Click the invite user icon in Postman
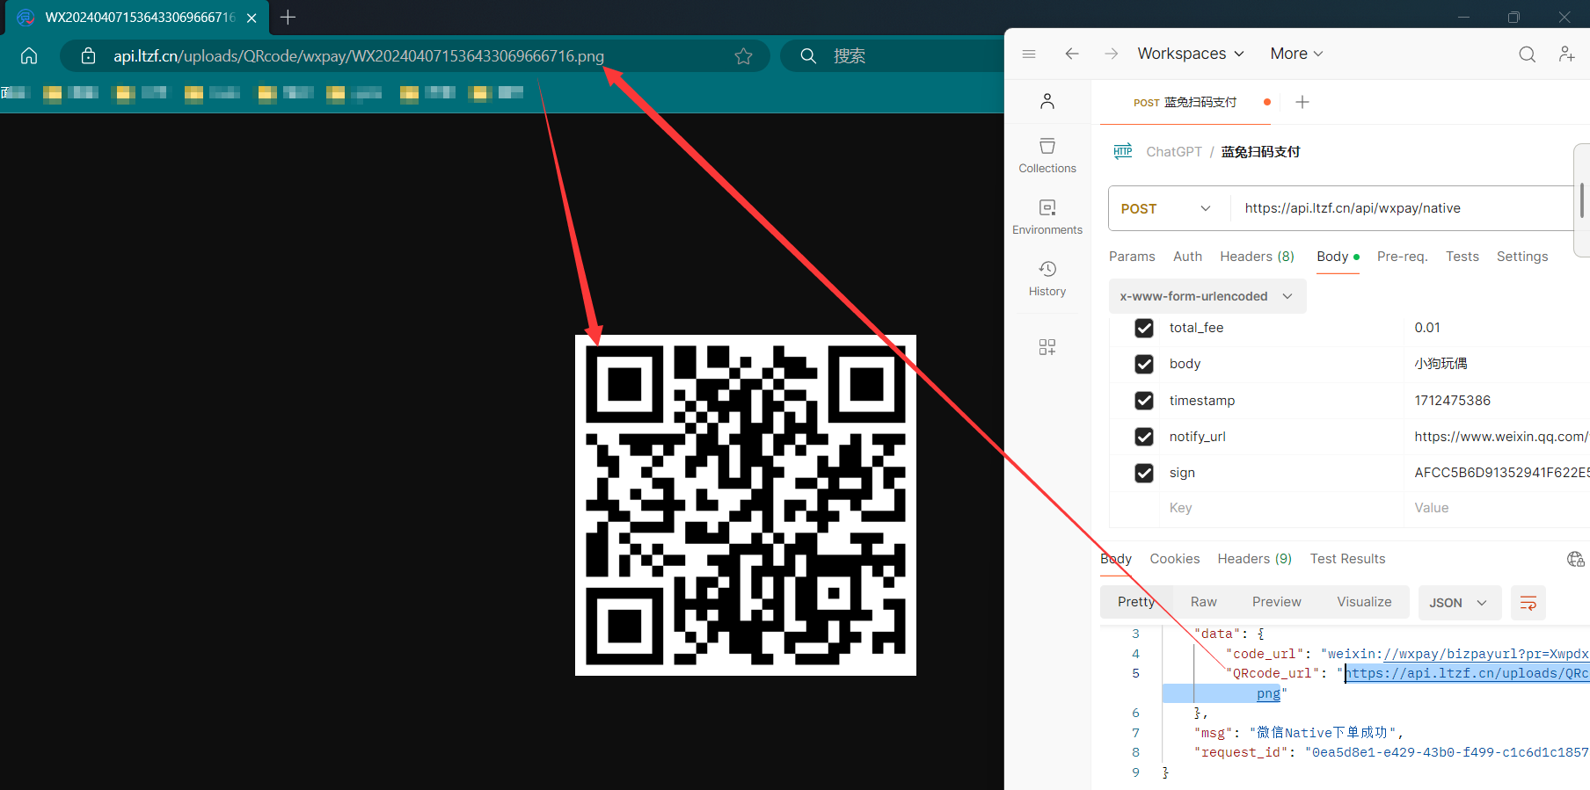 1567,54
